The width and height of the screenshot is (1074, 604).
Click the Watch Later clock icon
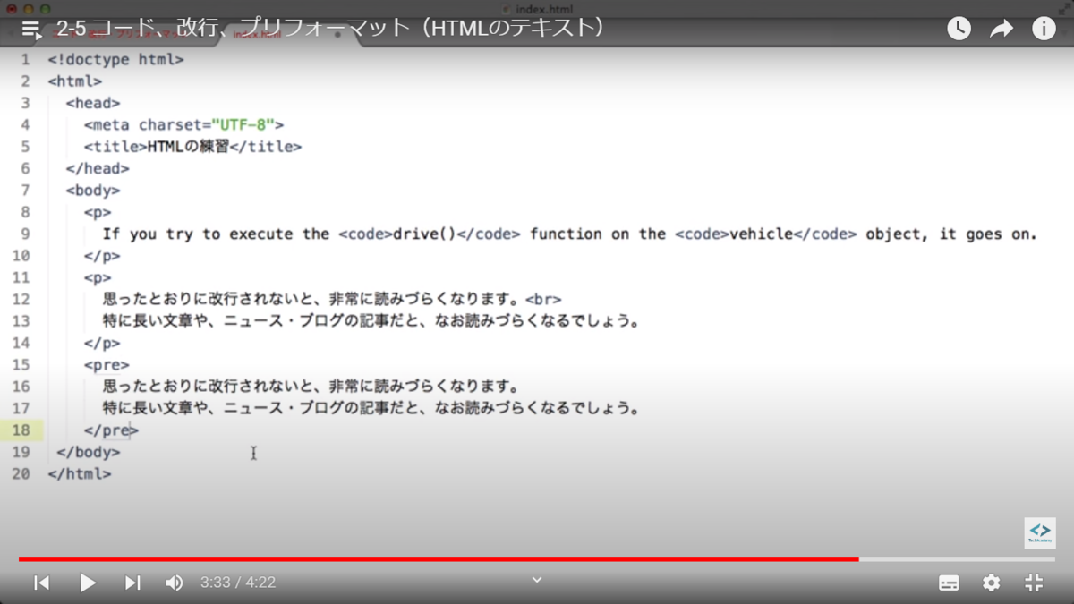click(959, 29)
